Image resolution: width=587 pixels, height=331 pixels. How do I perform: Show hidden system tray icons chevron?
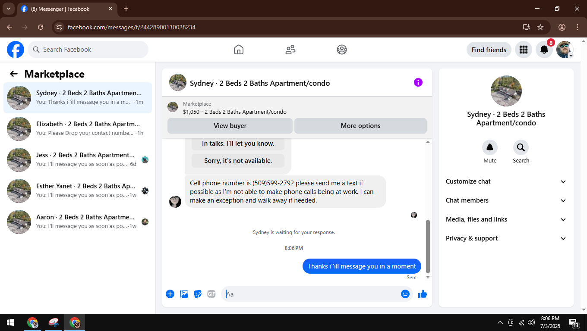pyautogui.click(x=500, y=322)
